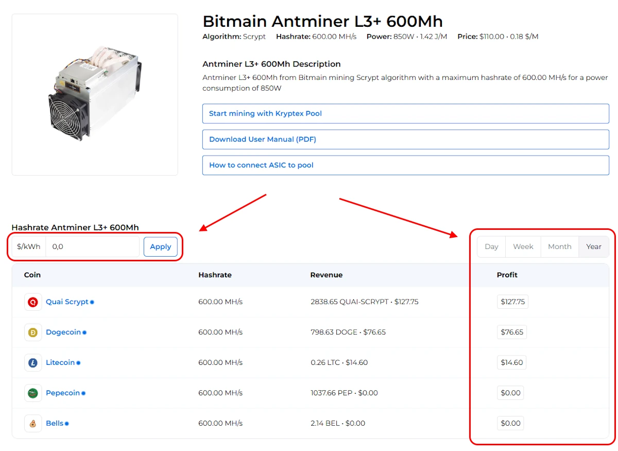Click the blue dot beside Quai Scrypt
The height and width of the screenshot is (451, 618).
92,303
